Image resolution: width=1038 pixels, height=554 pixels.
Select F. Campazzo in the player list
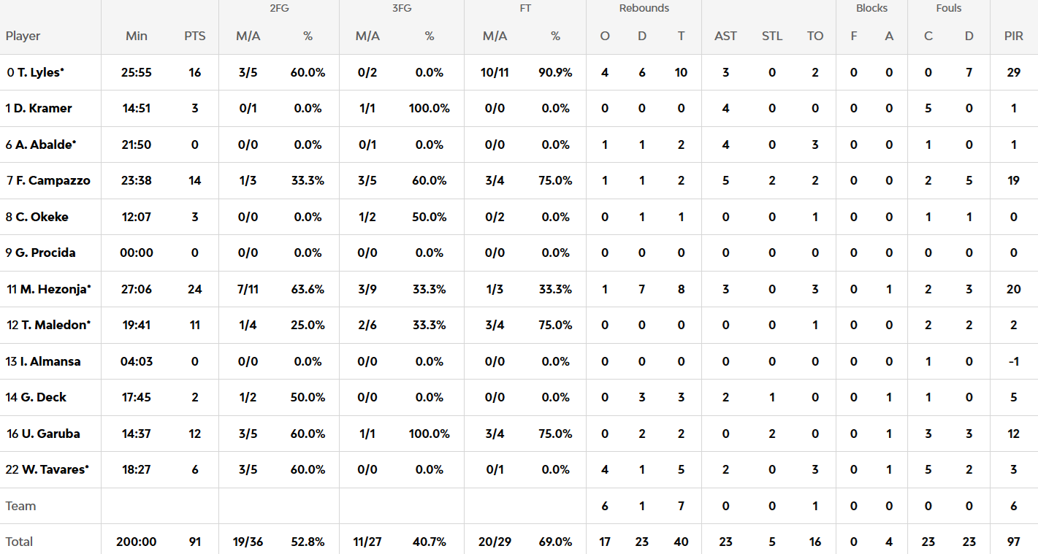53,180
